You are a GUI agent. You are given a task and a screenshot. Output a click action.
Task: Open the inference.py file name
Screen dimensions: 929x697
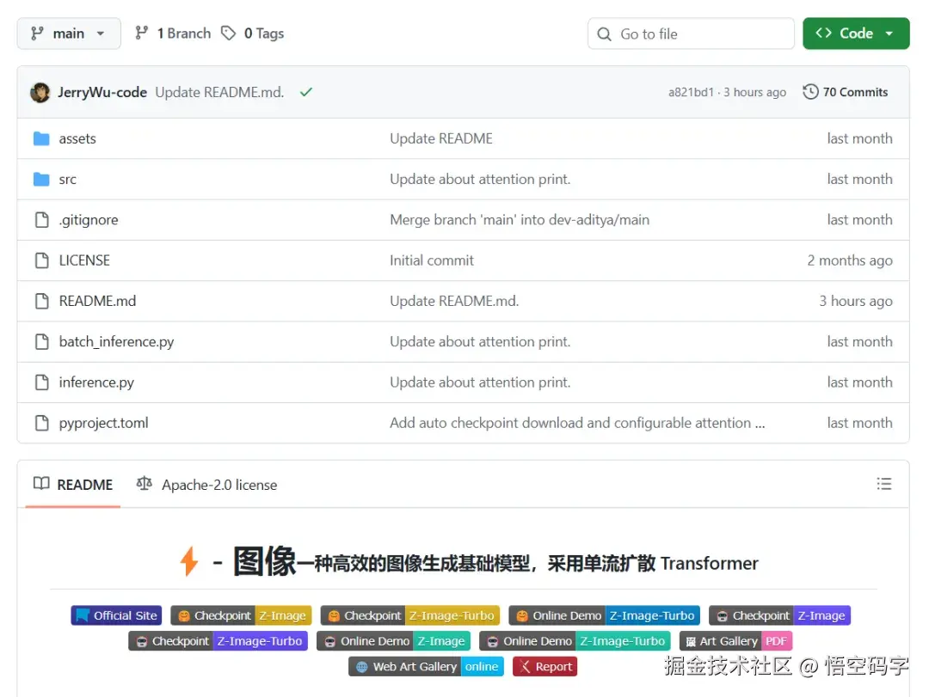point(96,382)
